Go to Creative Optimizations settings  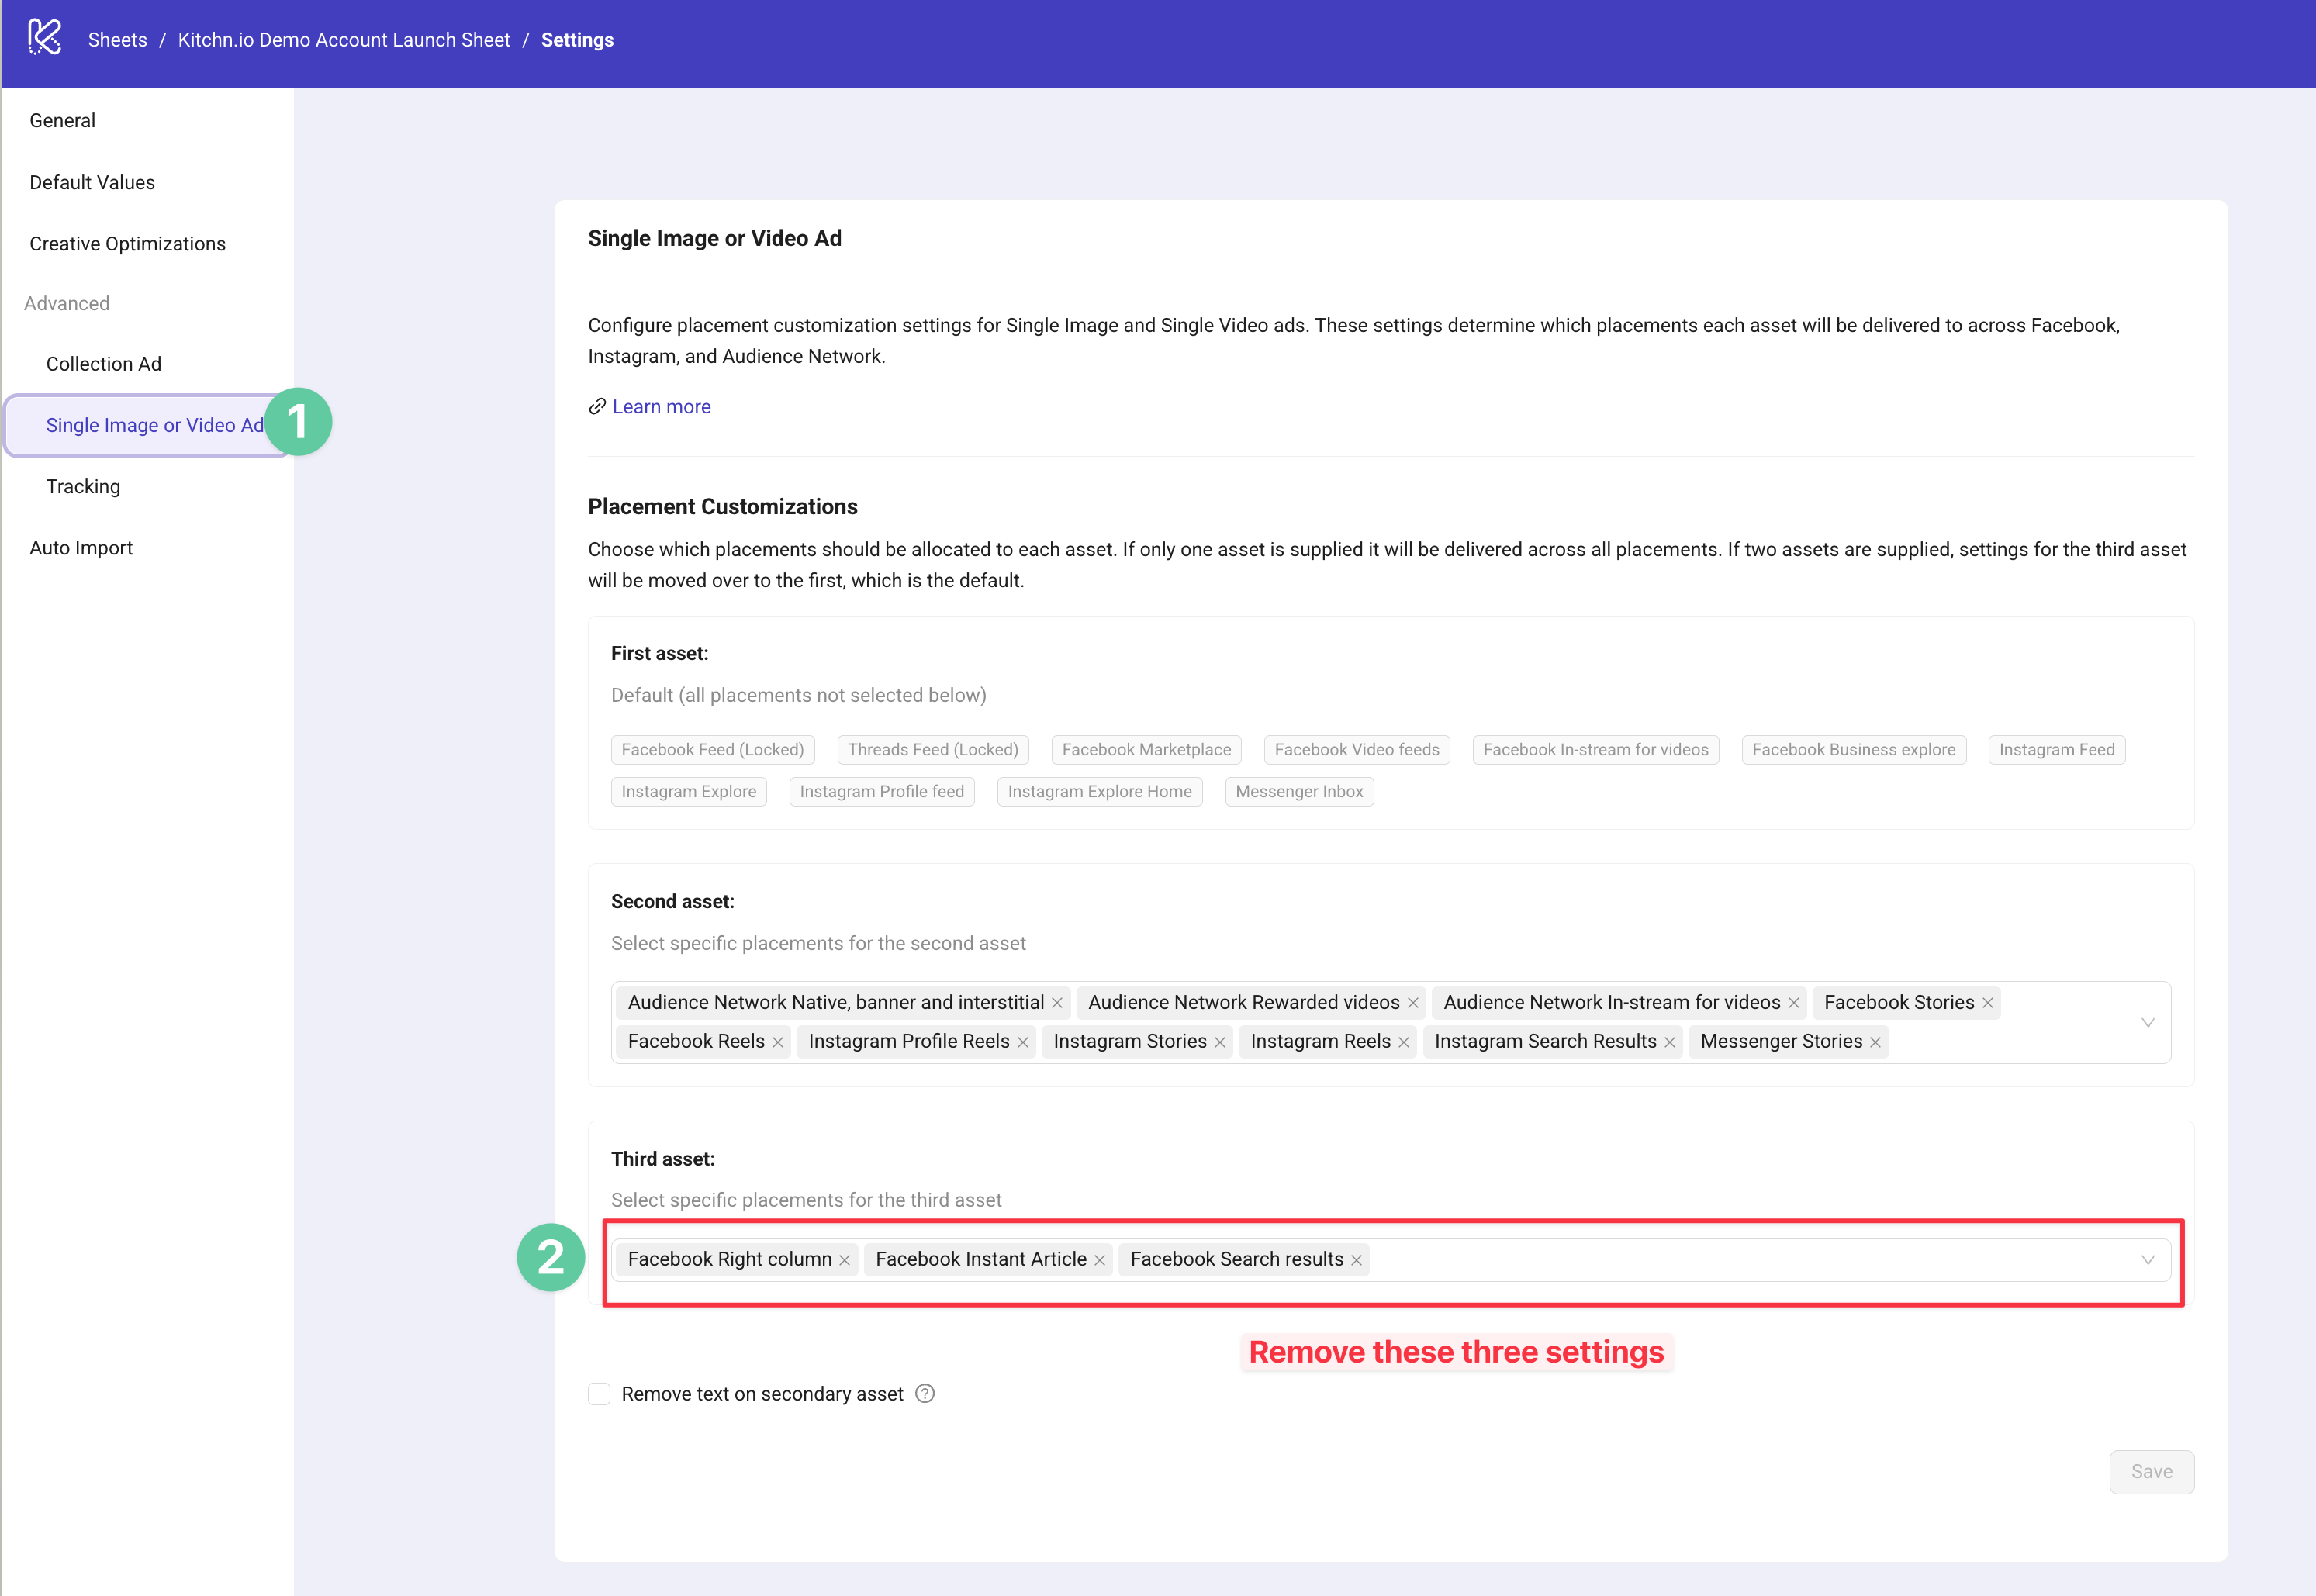click(x=127, y=244)
